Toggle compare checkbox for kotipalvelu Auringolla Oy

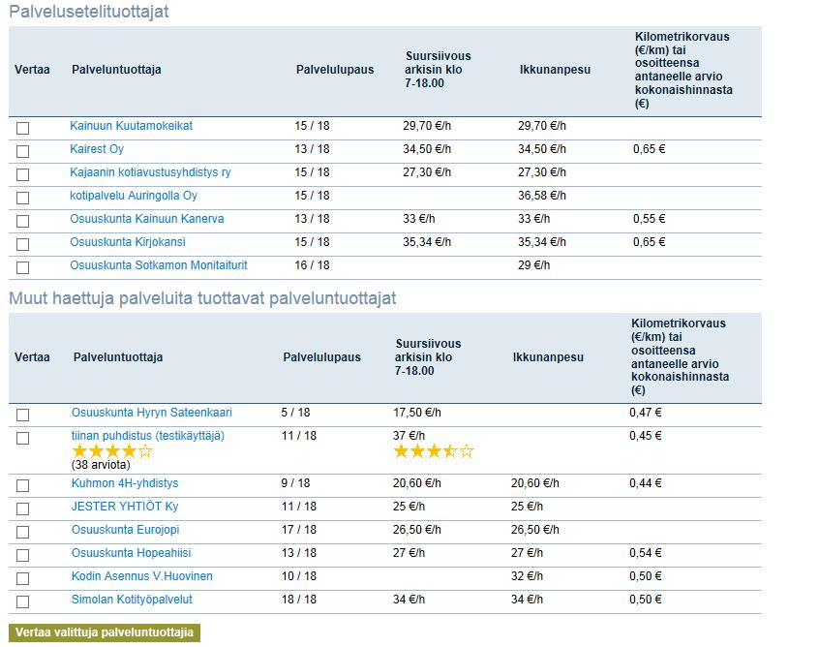point(22,199)
